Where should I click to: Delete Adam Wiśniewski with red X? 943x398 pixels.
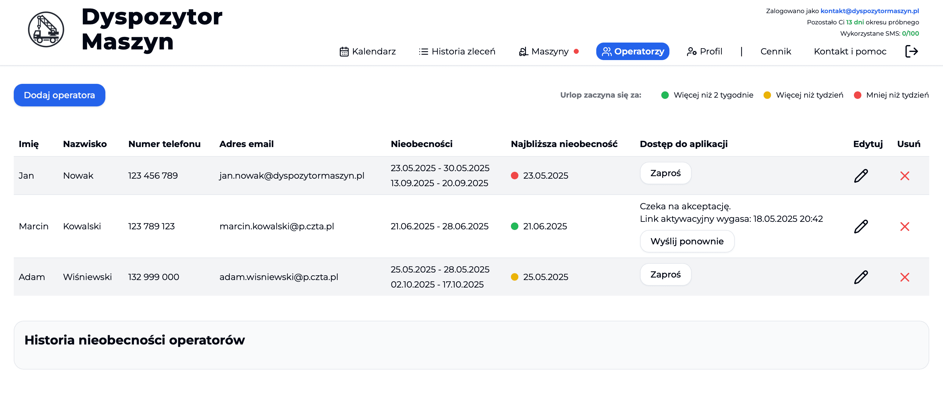click(905, 277)
